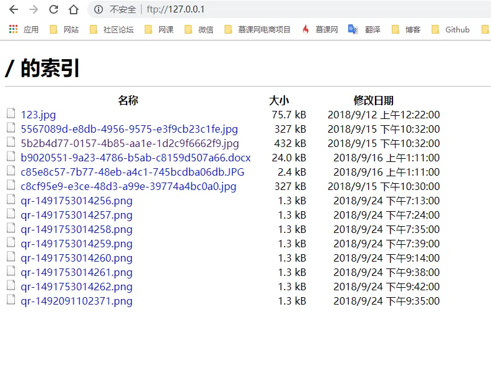Click file icon beside 123.jpg
The image size is (491, 370).
coord(11,113)
